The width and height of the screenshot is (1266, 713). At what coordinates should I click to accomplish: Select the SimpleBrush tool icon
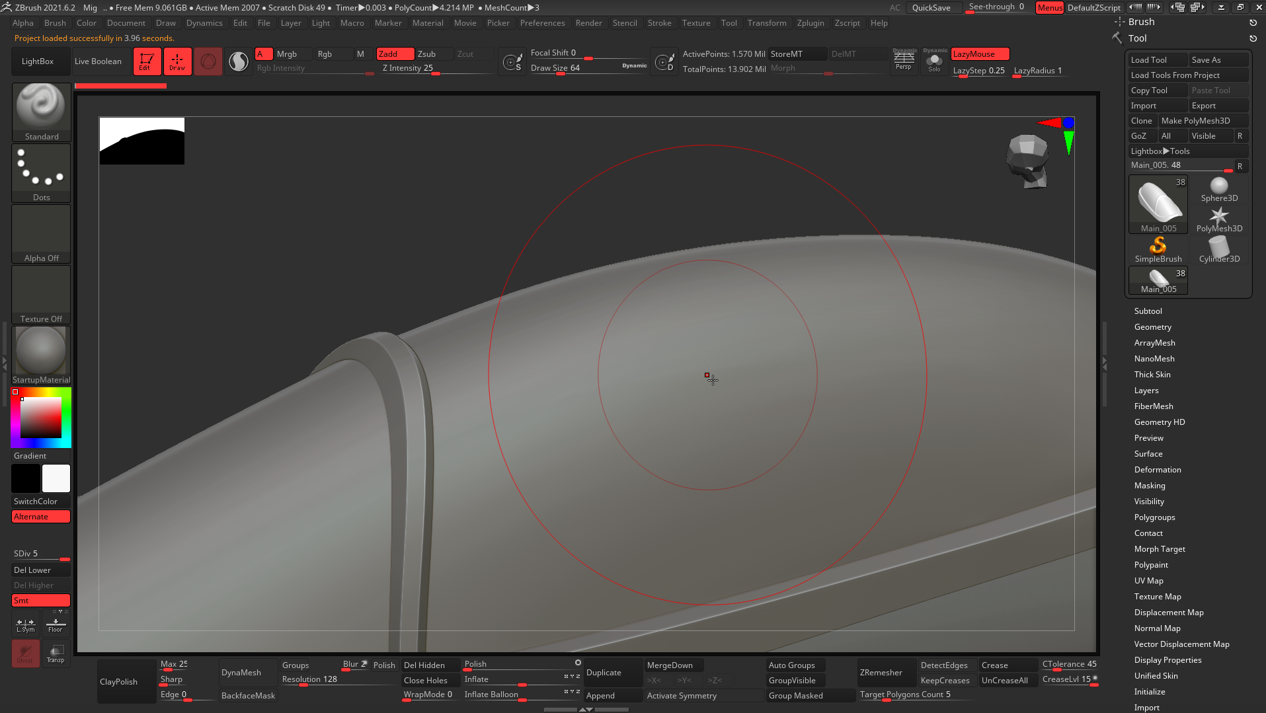(1158, 250)
